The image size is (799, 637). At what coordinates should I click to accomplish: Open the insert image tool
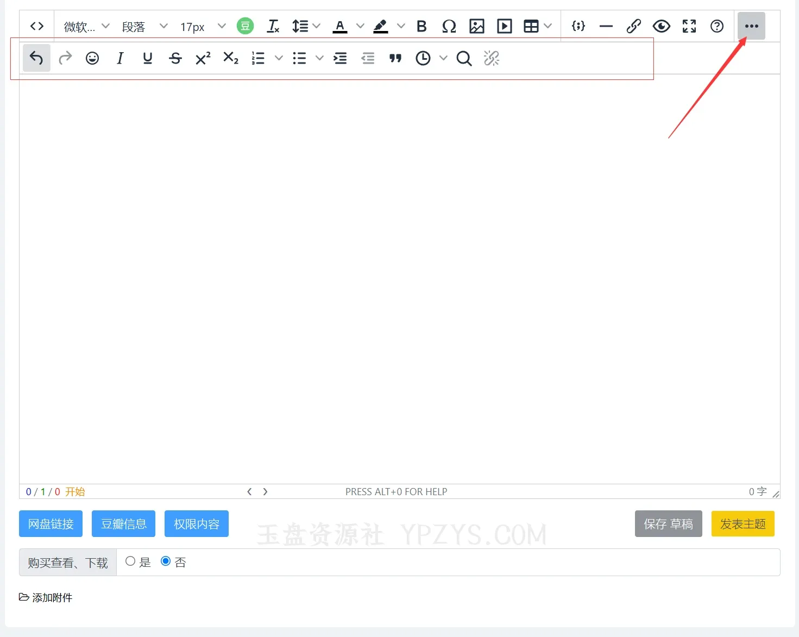476,26
